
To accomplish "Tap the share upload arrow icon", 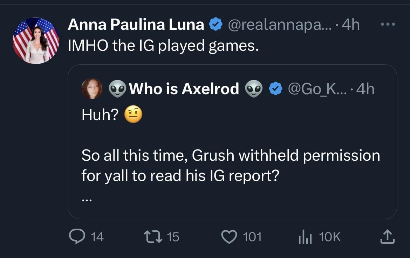I will click(x=388, y=237).
